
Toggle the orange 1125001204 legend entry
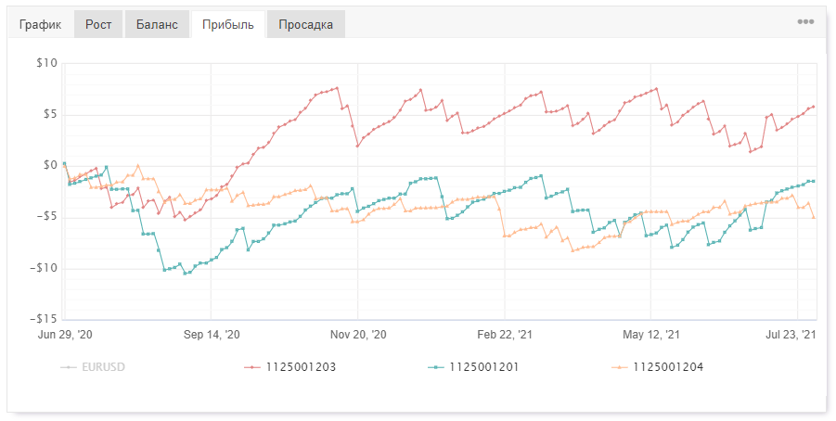[658, 367]
